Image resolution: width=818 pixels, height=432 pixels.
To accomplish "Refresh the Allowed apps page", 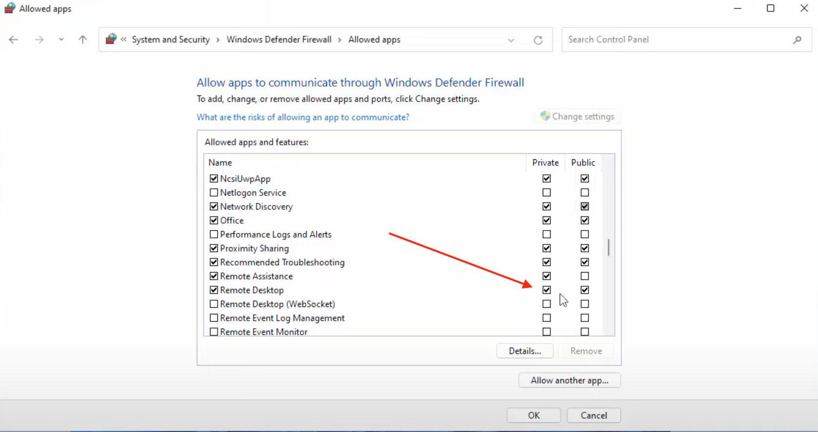I will pyautogui.click(x=538, y=40).
